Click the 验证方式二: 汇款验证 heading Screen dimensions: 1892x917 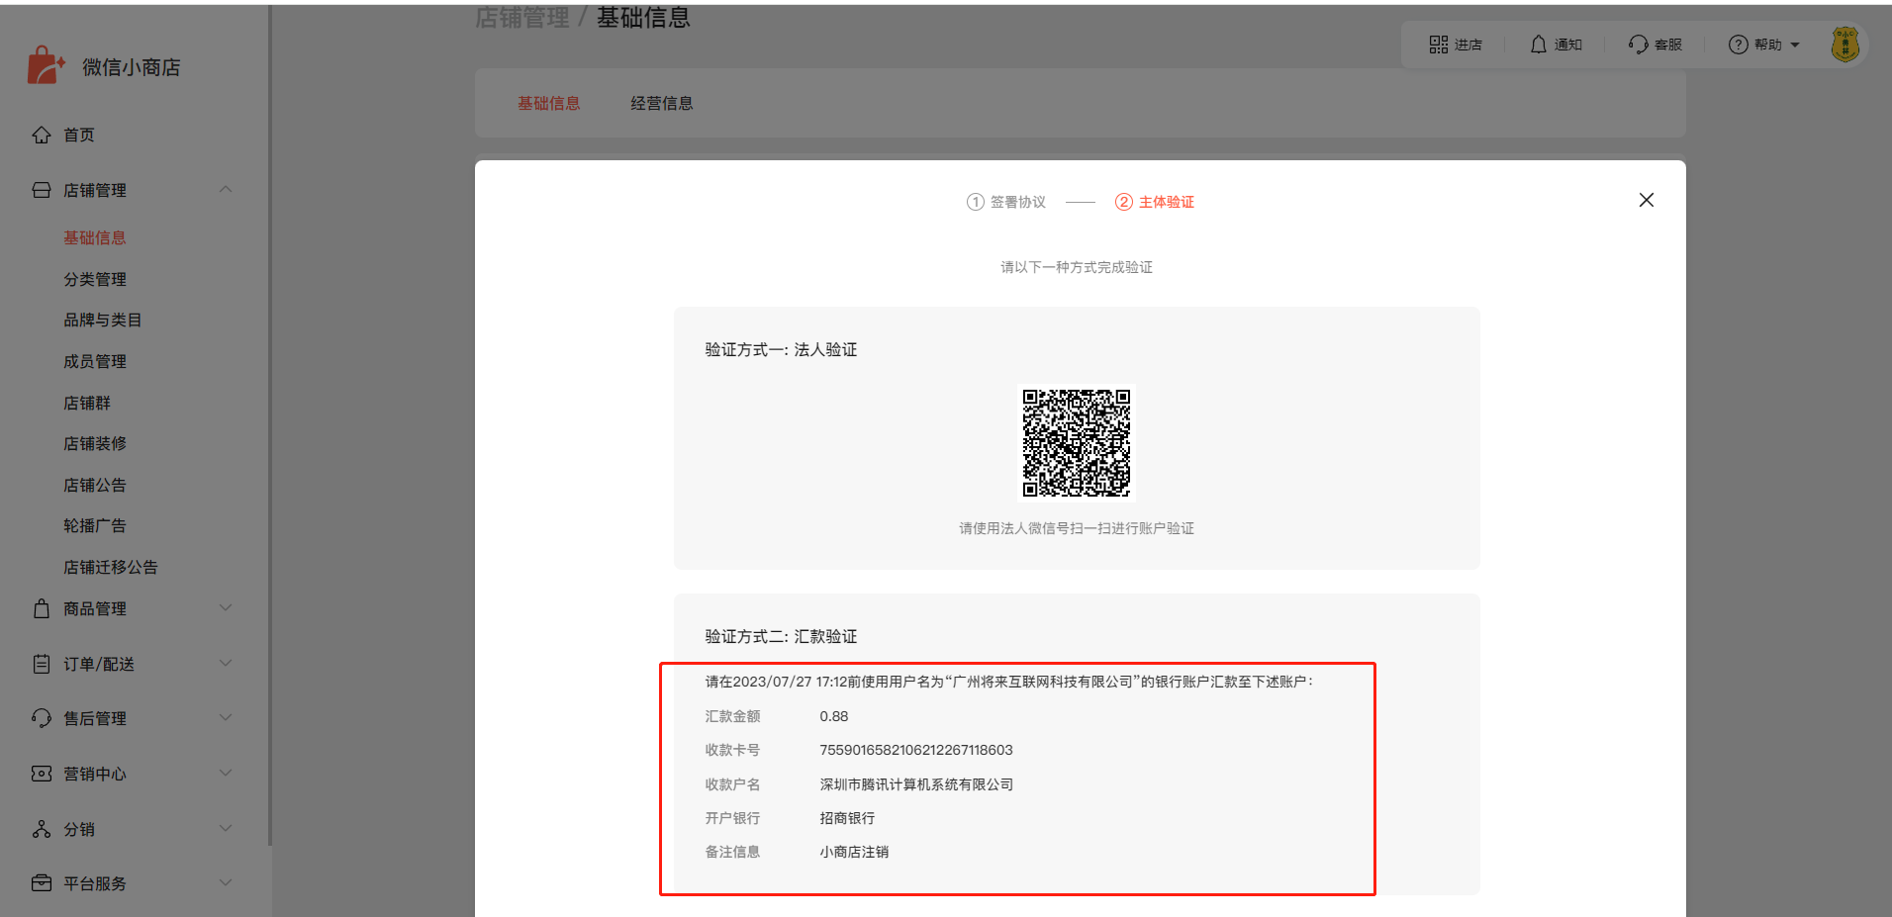coord(781,636)
